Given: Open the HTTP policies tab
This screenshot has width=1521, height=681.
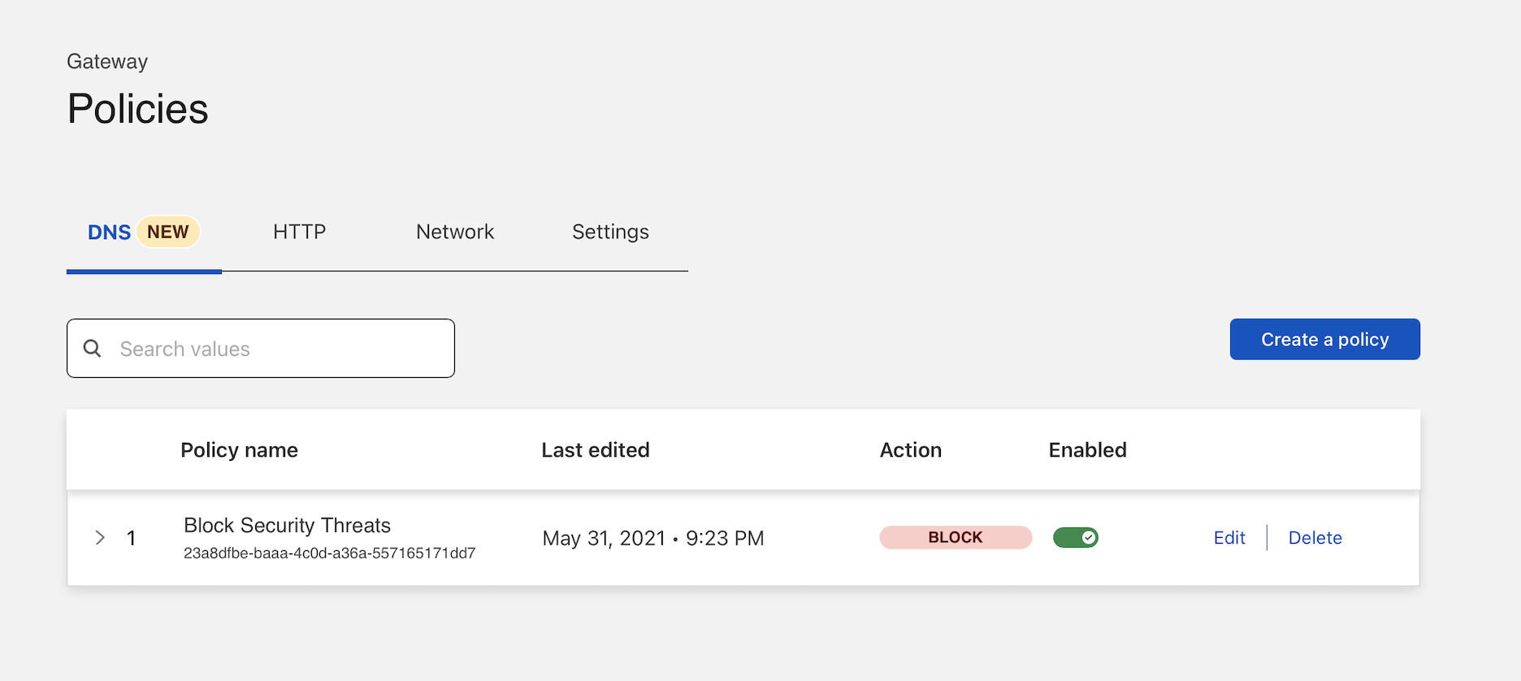Looking at the screenshot, I should [299, 232].
